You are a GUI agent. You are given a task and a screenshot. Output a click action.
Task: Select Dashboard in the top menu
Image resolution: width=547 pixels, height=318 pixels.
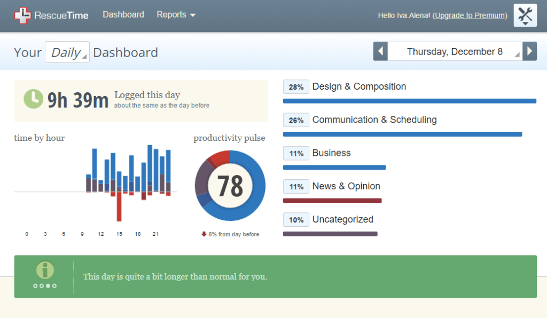123,14
